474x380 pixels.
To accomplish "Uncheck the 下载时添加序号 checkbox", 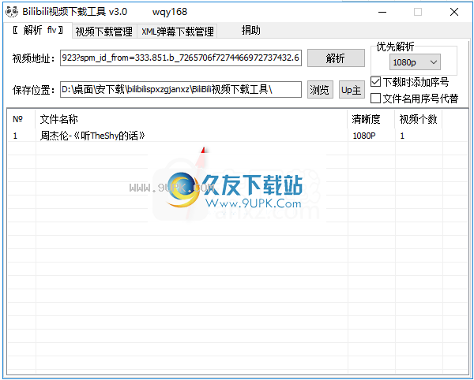I will coord(375,82).
